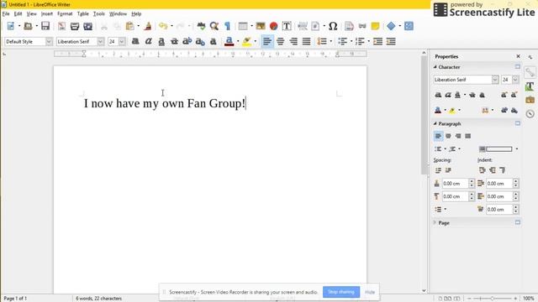
Task: Insert a page break from the toolbar
Action: coord(303,26)
